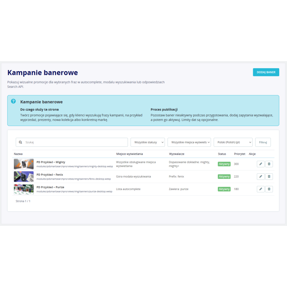Click the Aktywny badge in Mighty row
Image resolution: width=287 pixels, height=287 pixels.
(224, 164)
